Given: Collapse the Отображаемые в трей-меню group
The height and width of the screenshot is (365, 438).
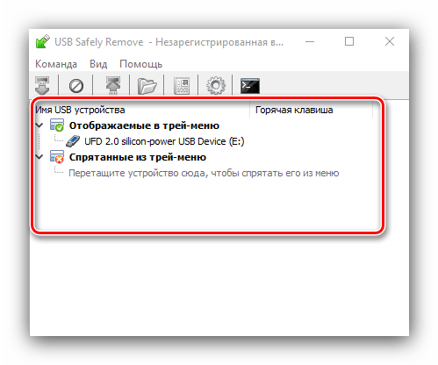Looking at the screenshot, I should [39, 125].
